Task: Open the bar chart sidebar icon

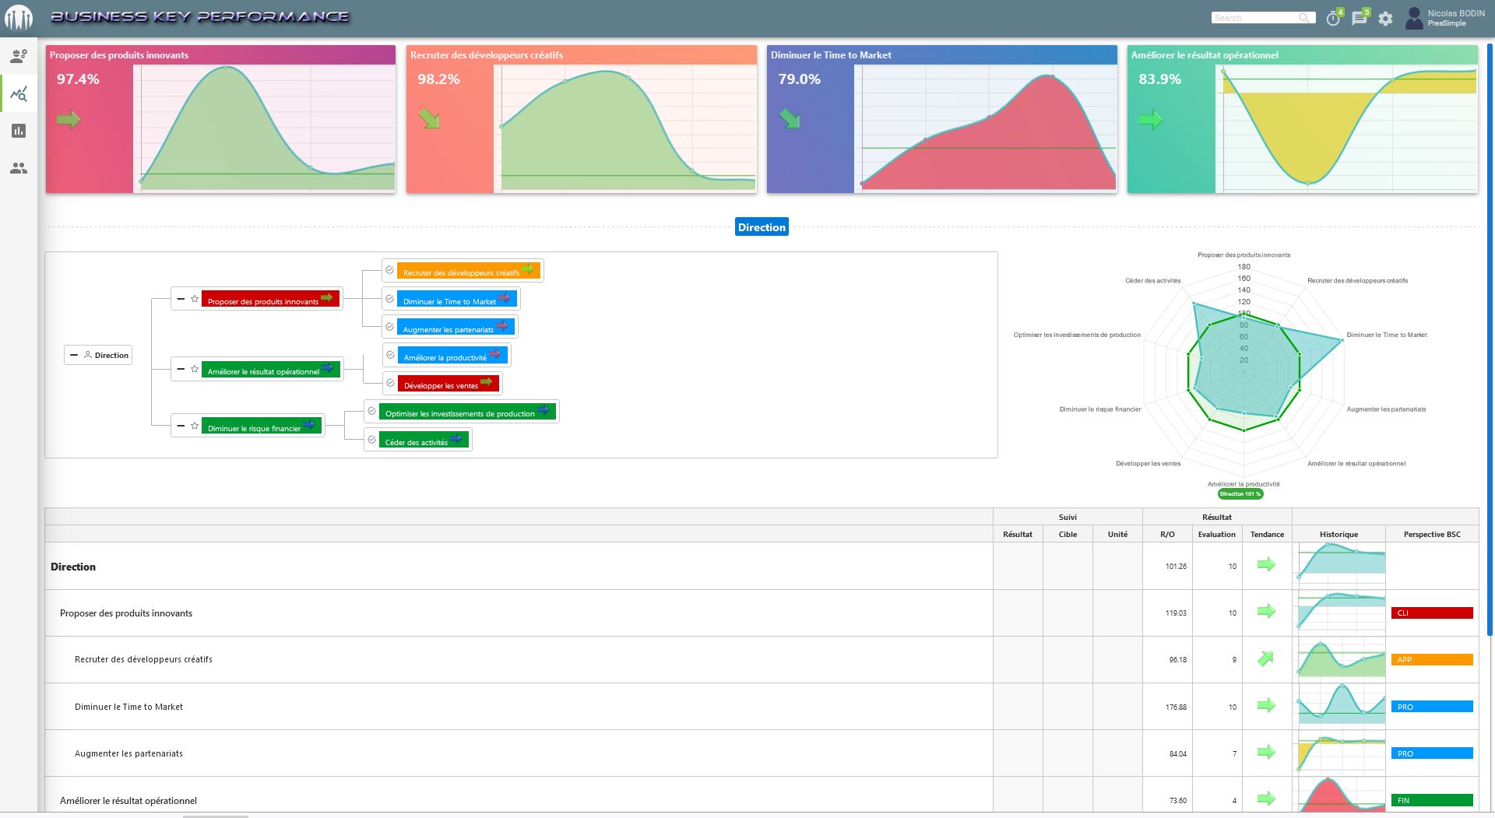Action: (19, 131)
